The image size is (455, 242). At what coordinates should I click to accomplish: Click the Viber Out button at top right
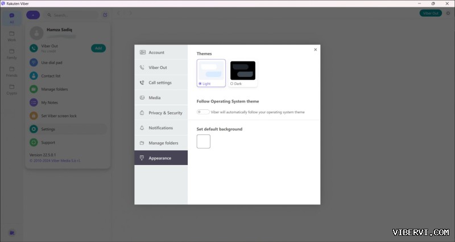pyautogui.click(x=430, y=13)
